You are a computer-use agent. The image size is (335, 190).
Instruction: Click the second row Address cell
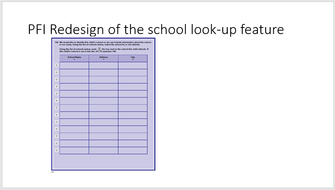click(x=104, y=72)
